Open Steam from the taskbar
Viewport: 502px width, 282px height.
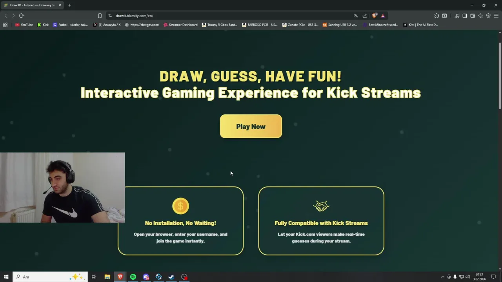171,277
